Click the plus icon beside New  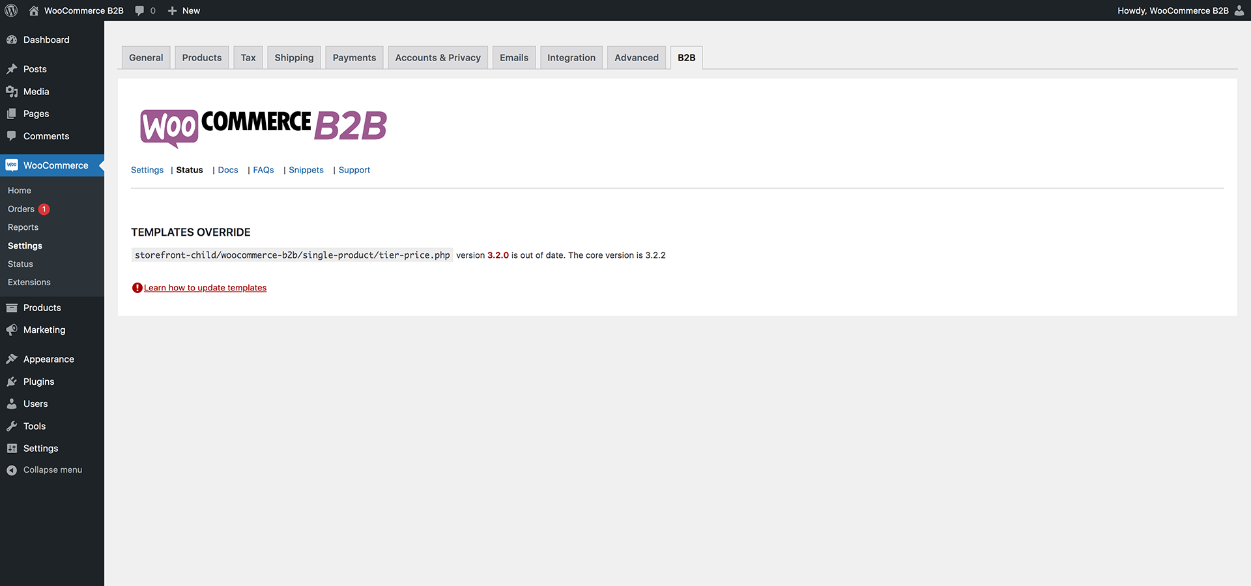(172, 10)
